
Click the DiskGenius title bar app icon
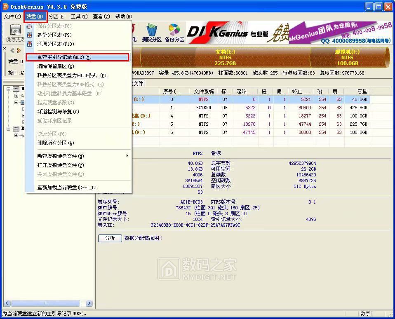(x=5, y=6)
